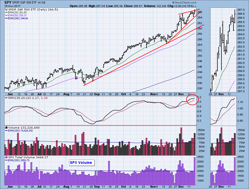
Task: Click the 1.10 label on the zoomed PMO axis
Action: (240, 102)
